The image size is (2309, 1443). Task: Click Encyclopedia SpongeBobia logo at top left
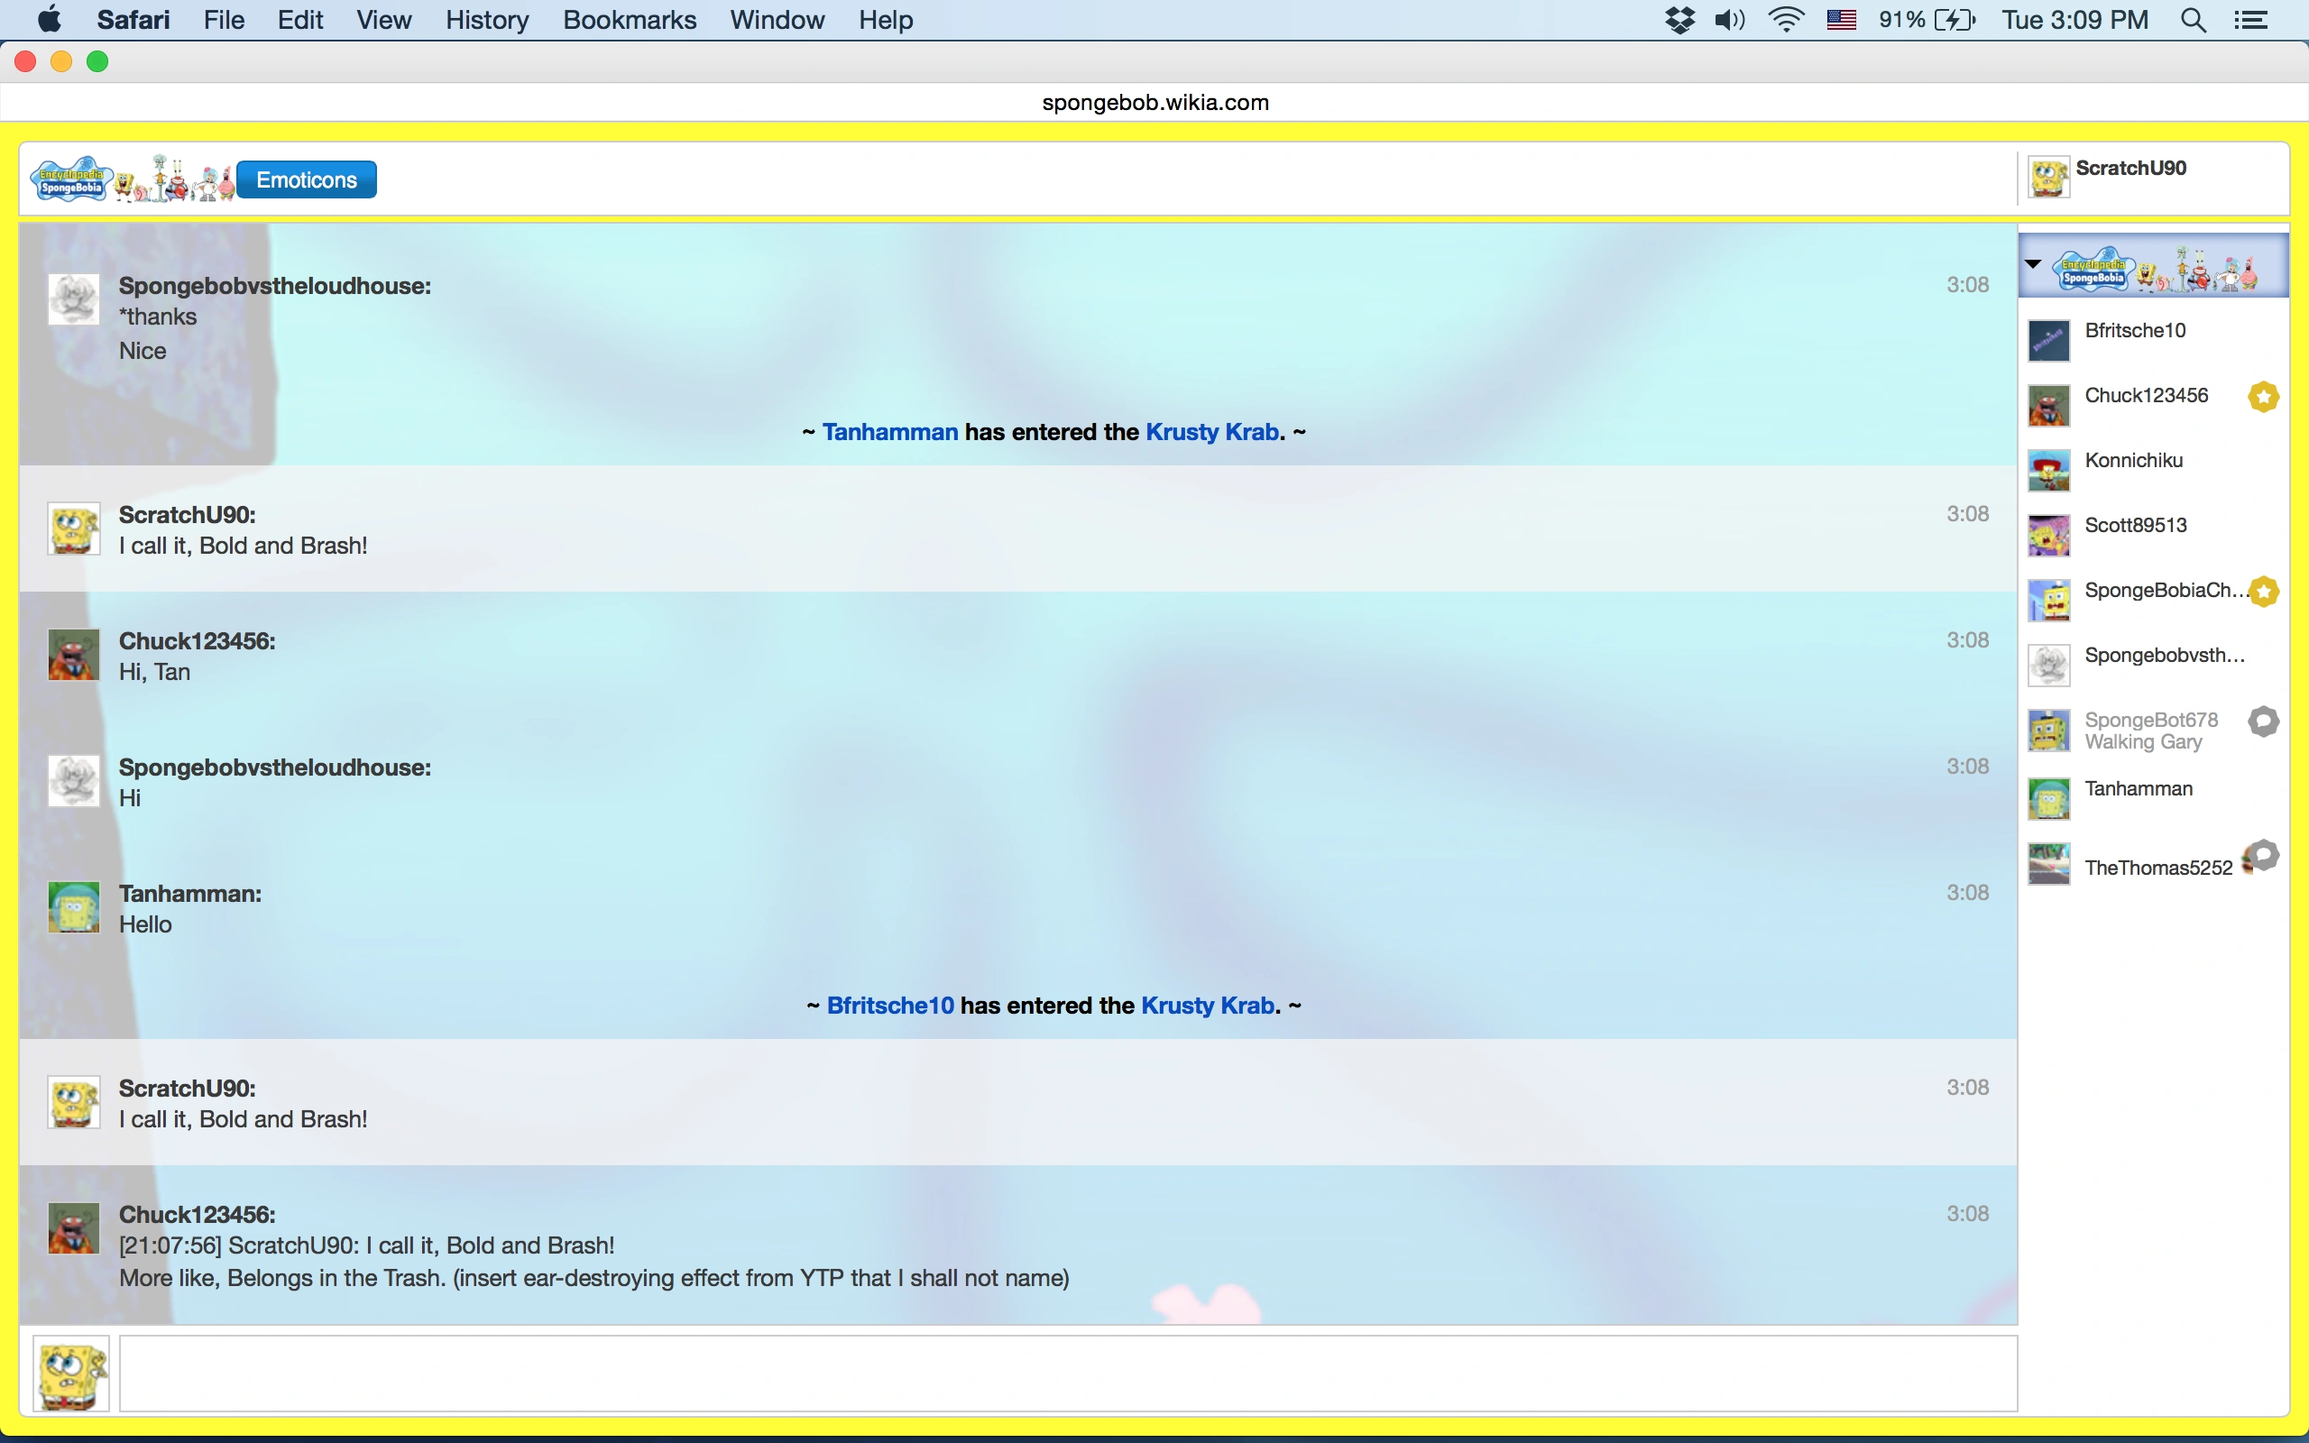pyautogui.click(x=71, y=179)
